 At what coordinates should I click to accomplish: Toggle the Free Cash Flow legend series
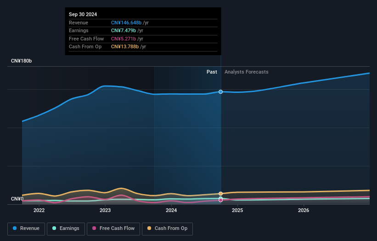pyautogui.click(x=113, y=229)
